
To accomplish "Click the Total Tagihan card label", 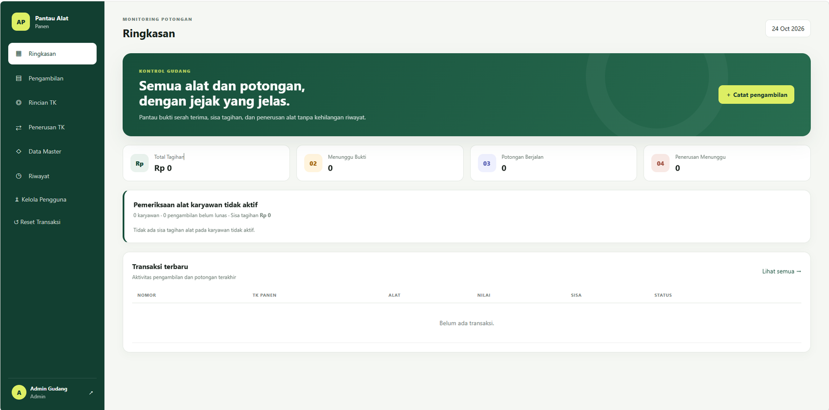I will coord(169,157).
